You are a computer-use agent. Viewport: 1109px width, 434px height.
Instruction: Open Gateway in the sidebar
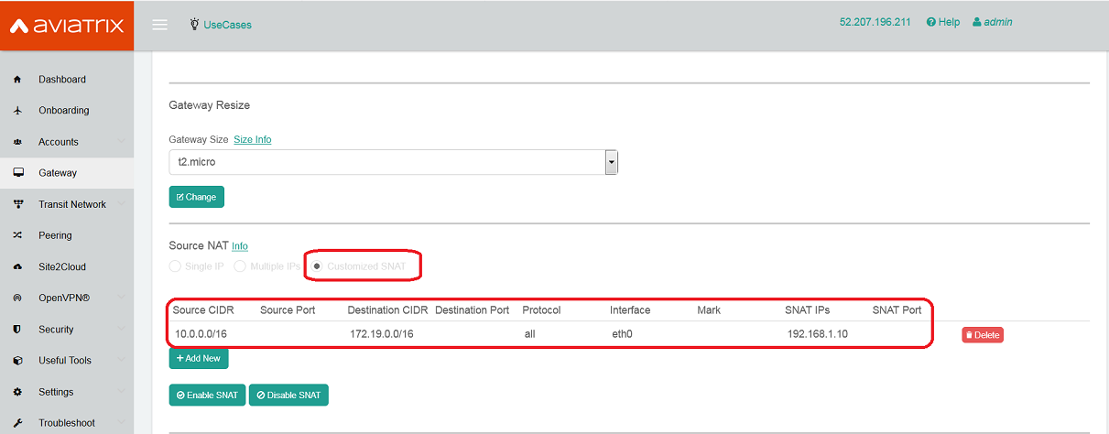[x=58, y=173]
